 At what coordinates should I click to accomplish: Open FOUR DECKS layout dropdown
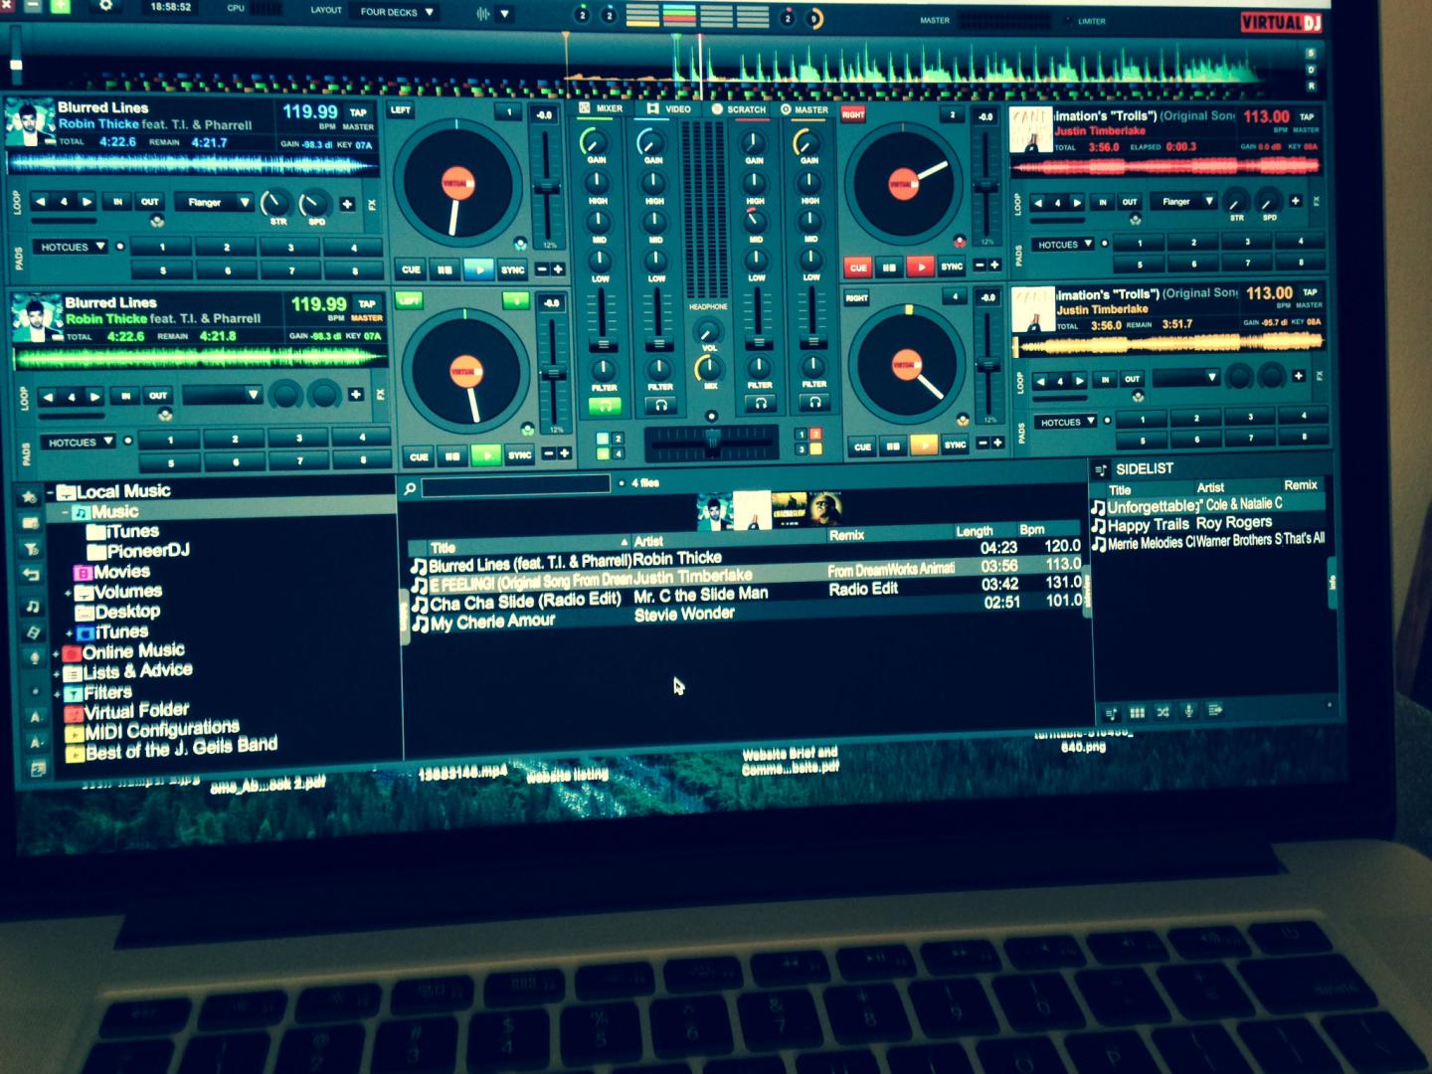[397, 12]
